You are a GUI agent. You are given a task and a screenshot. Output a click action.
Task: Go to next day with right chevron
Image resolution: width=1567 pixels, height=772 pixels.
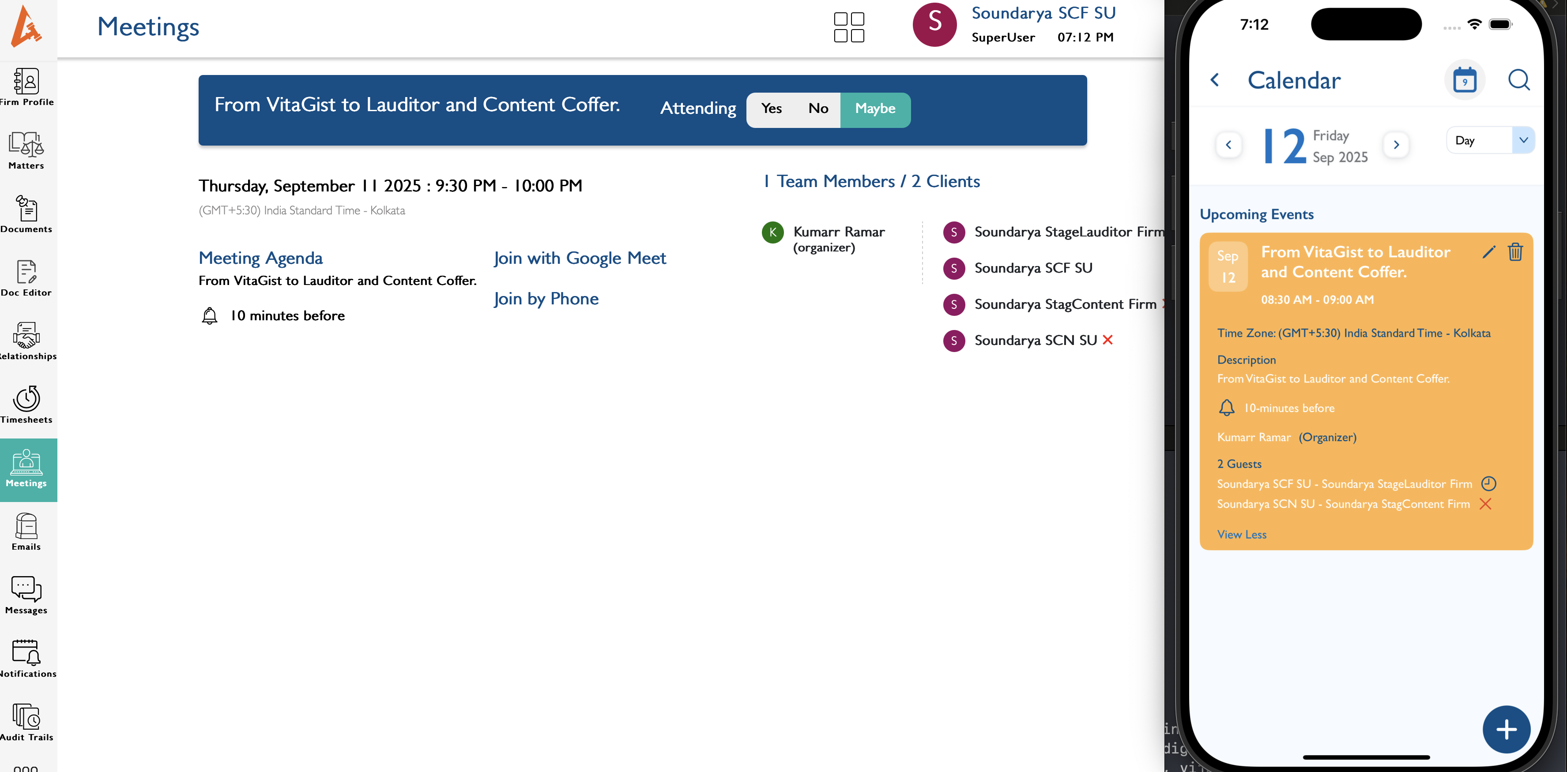tap(1396, 145)
